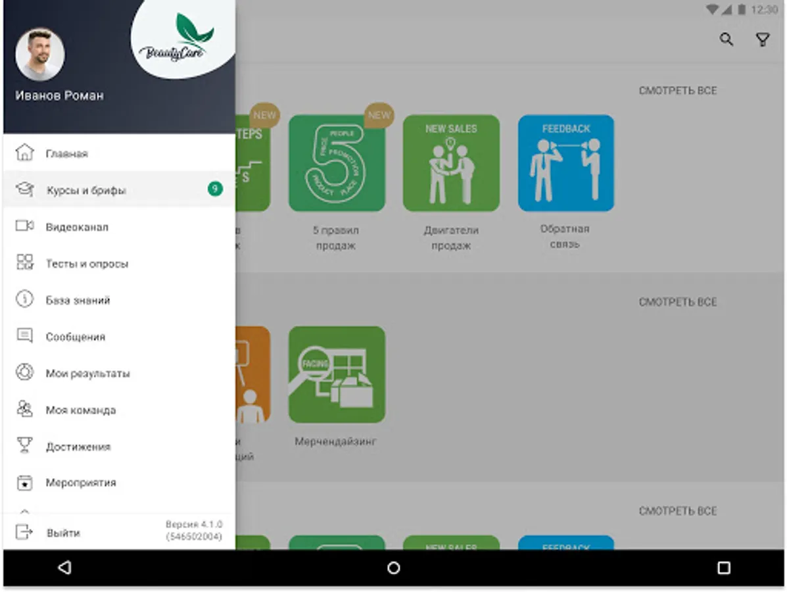The image size is (787, 592).
Task: Click the 12:30 status bar clock
Action: [765, 10]
